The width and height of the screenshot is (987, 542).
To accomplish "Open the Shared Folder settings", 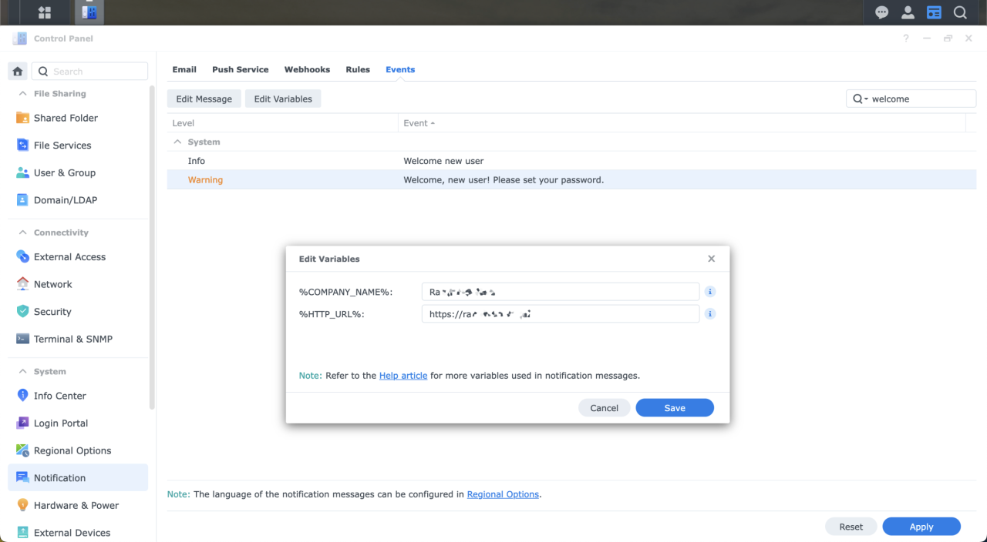I will pyautogui.click(x=67, y=118).
